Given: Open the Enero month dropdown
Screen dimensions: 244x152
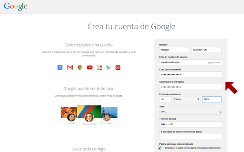Looking at the screenshot, I should pyautogui.click(x=186, y=99).
